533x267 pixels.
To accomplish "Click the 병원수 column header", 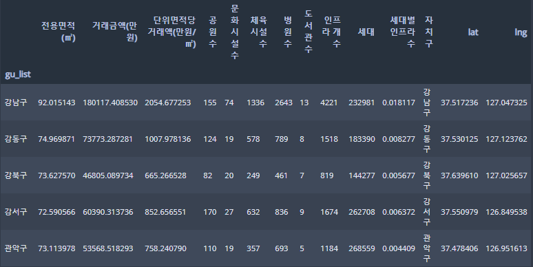I will coord(288,32).
